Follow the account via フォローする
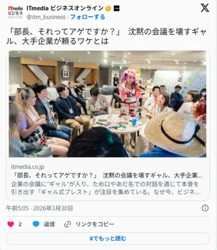 click(88, 17)
